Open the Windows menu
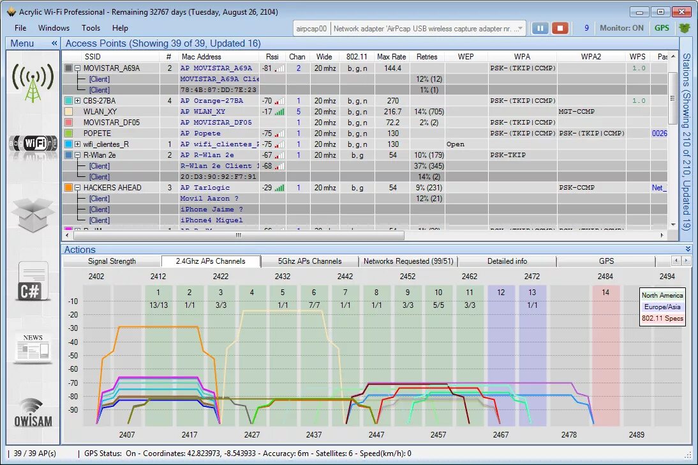The image size is (698, 465). [54, 28]
